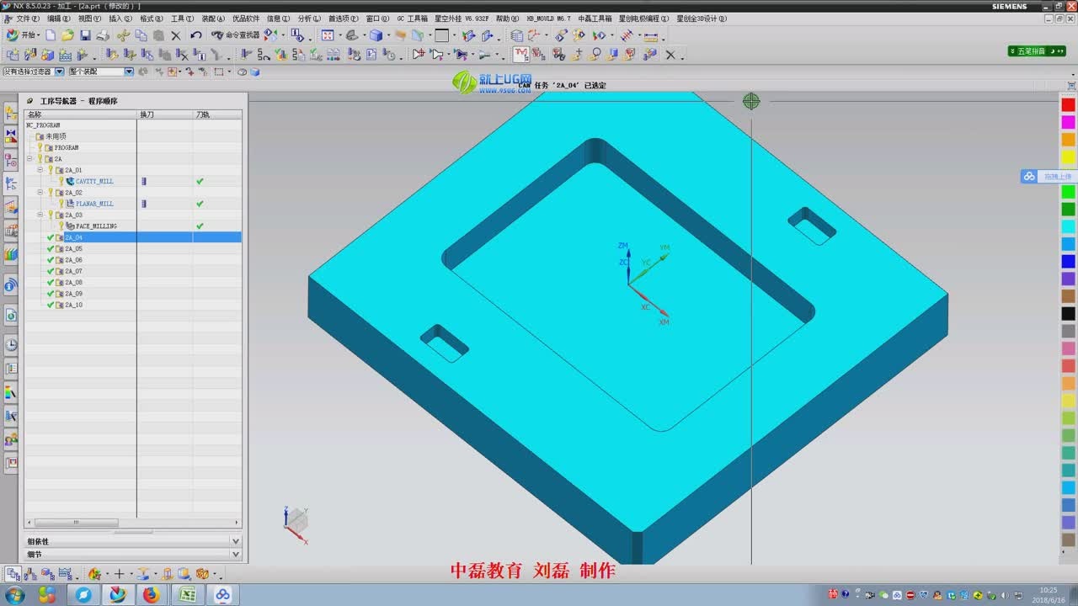Open the Assembly Navigator sidebar tab

coord(11,113)
